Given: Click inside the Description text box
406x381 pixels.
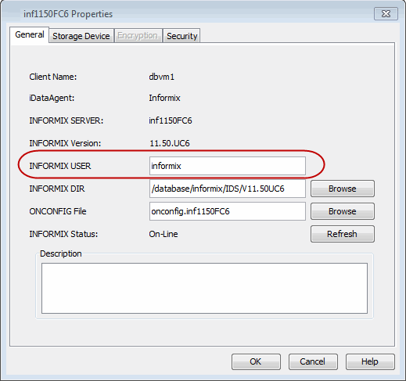Looking at the screenshot, I should (x=204, y=288).
